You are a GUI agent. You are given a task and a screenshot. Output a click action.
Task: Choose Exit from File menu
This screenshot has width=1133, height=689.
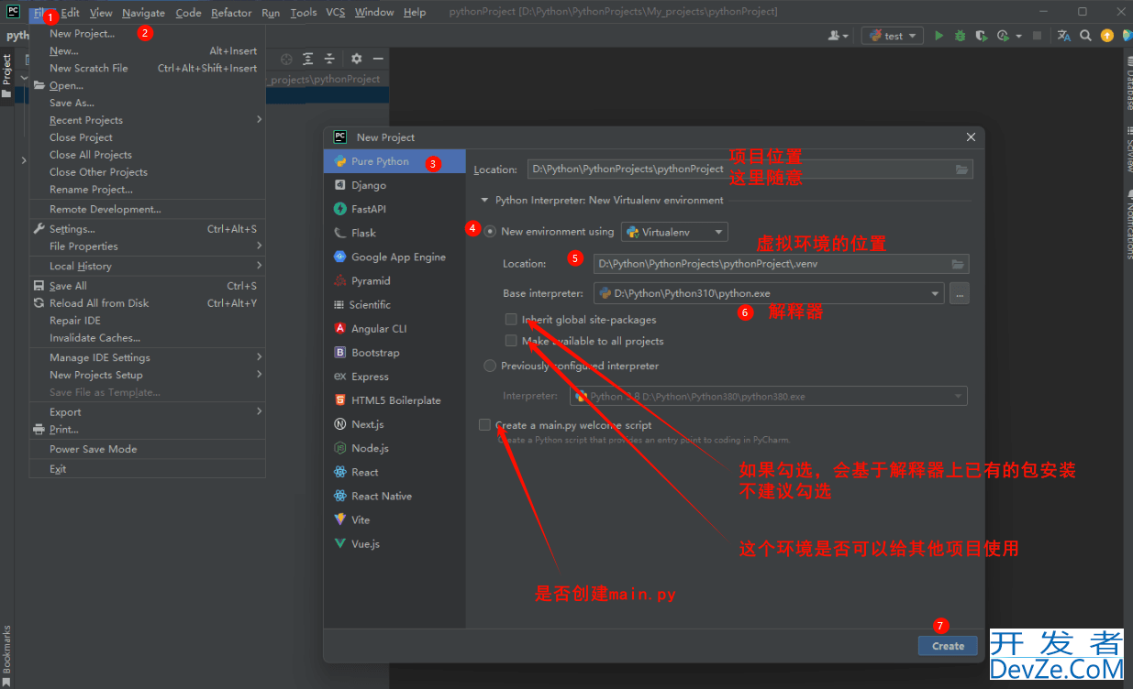click(148, 469)
